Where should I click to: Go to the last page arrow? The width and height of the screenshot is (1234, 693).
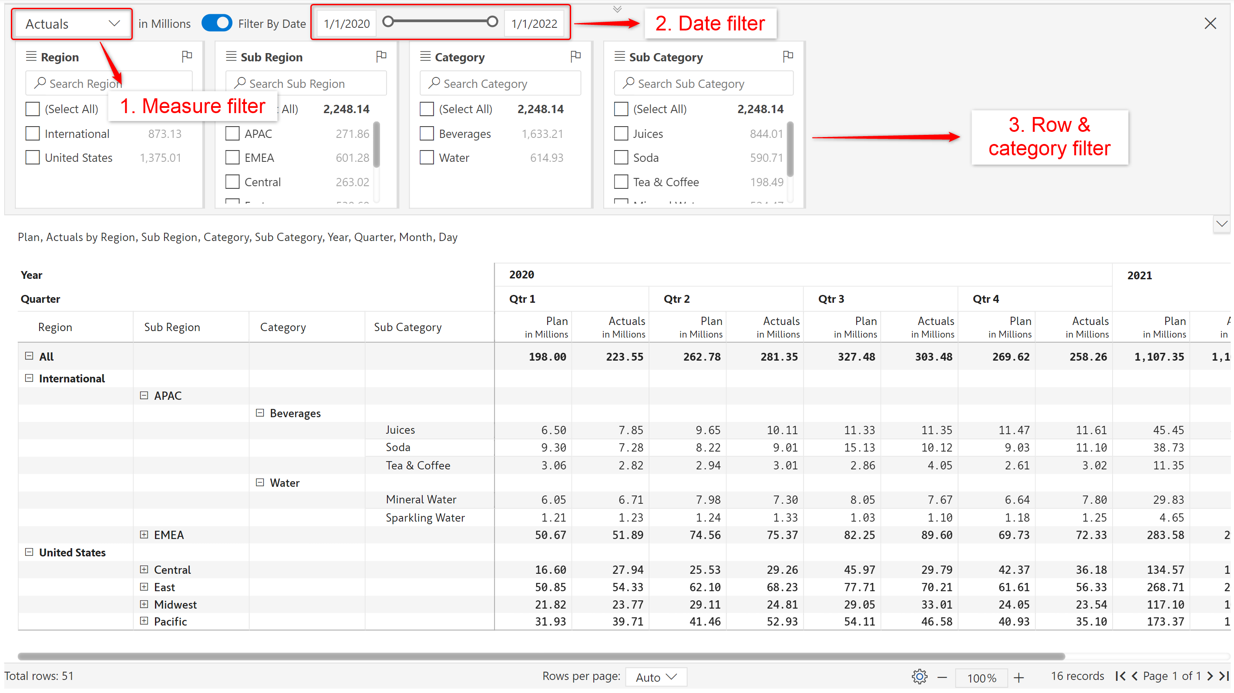pyautogui.click(x=1224, y=676)
